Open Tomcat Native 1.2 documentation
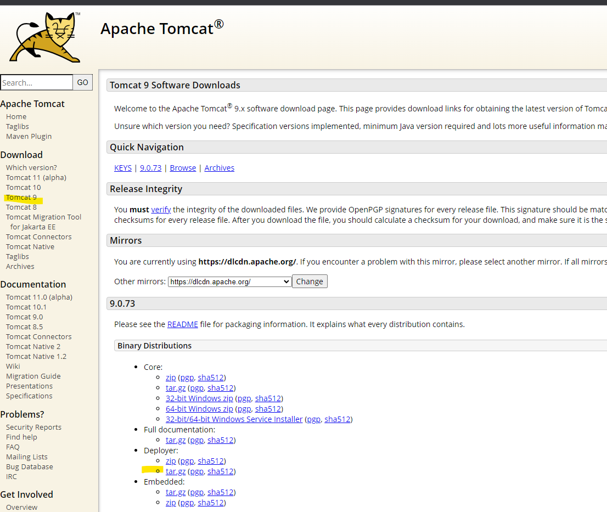Screen dimensions: 607x512 (36, 357)
